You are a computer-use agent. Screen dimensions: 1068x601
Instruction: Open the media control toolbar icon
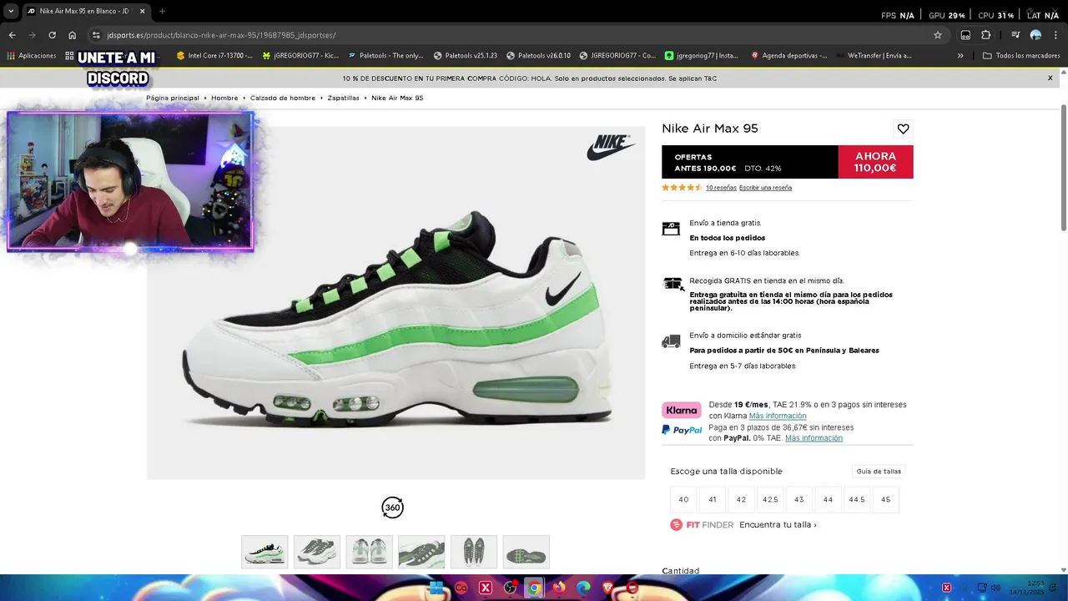tap(1015, 35)
